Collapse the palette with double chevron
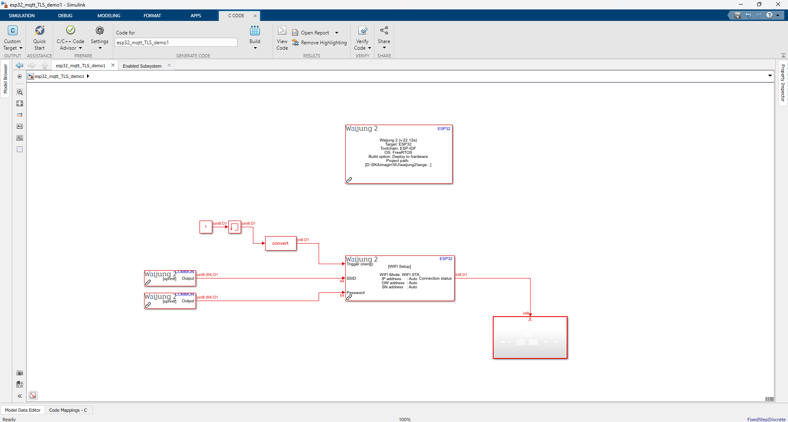Image resolution: width=788 pixels, height=422 pixels. point(20,396)
